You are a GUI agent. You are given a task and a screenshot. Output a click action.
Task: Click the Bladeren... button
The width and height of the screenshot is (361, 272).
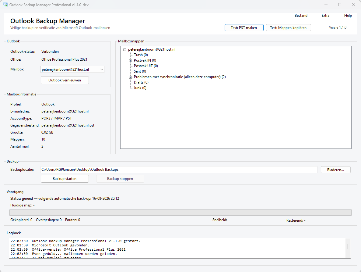[x=335, y=170]
